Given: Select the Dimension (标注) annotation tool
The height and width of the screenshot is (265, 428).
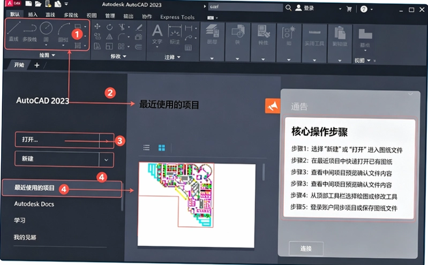Looking at the screenshot, I should [x=175, y=35].
